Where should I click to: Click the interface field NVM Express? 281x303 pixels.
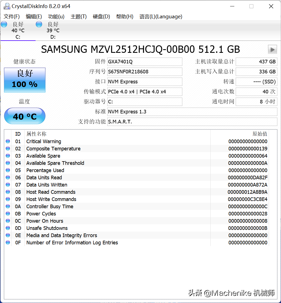tap(145, 82)
